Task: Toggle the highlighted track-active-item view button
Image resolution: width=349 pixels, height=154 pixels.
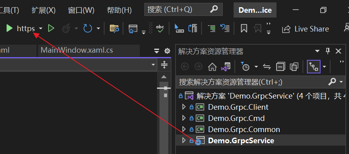Action: (314, 67)
